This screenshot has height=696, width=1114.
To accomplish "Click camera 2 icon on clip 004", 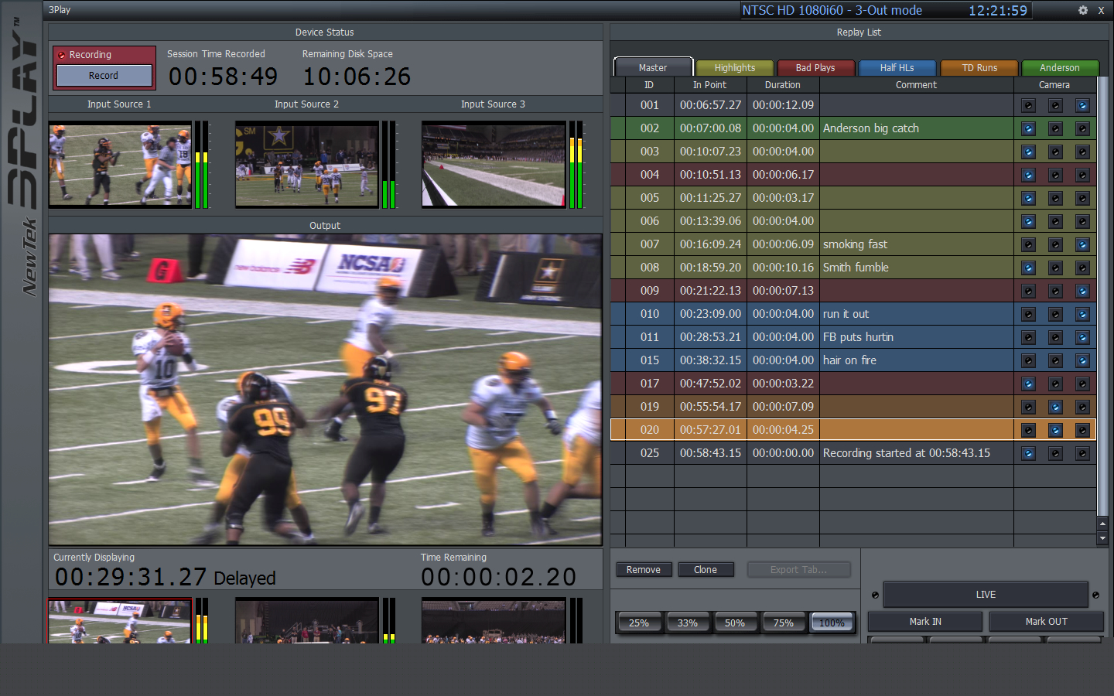I will pyautogui.click(x=1055, y=175).
